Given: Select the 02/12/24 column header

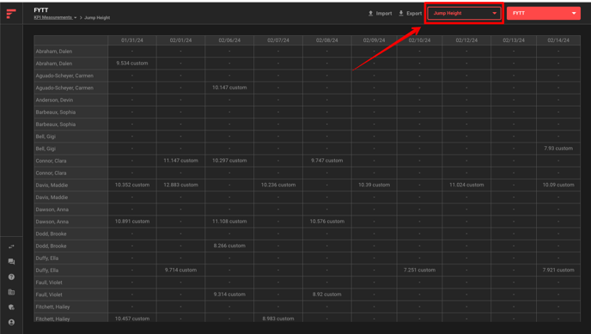Looking at the screenshot, I should click(x=466, y=40).
